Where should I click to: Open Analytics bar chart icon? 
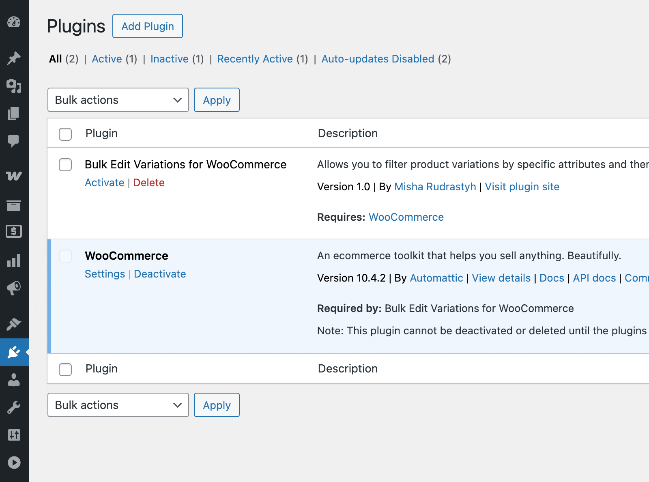tap(14, 261)
